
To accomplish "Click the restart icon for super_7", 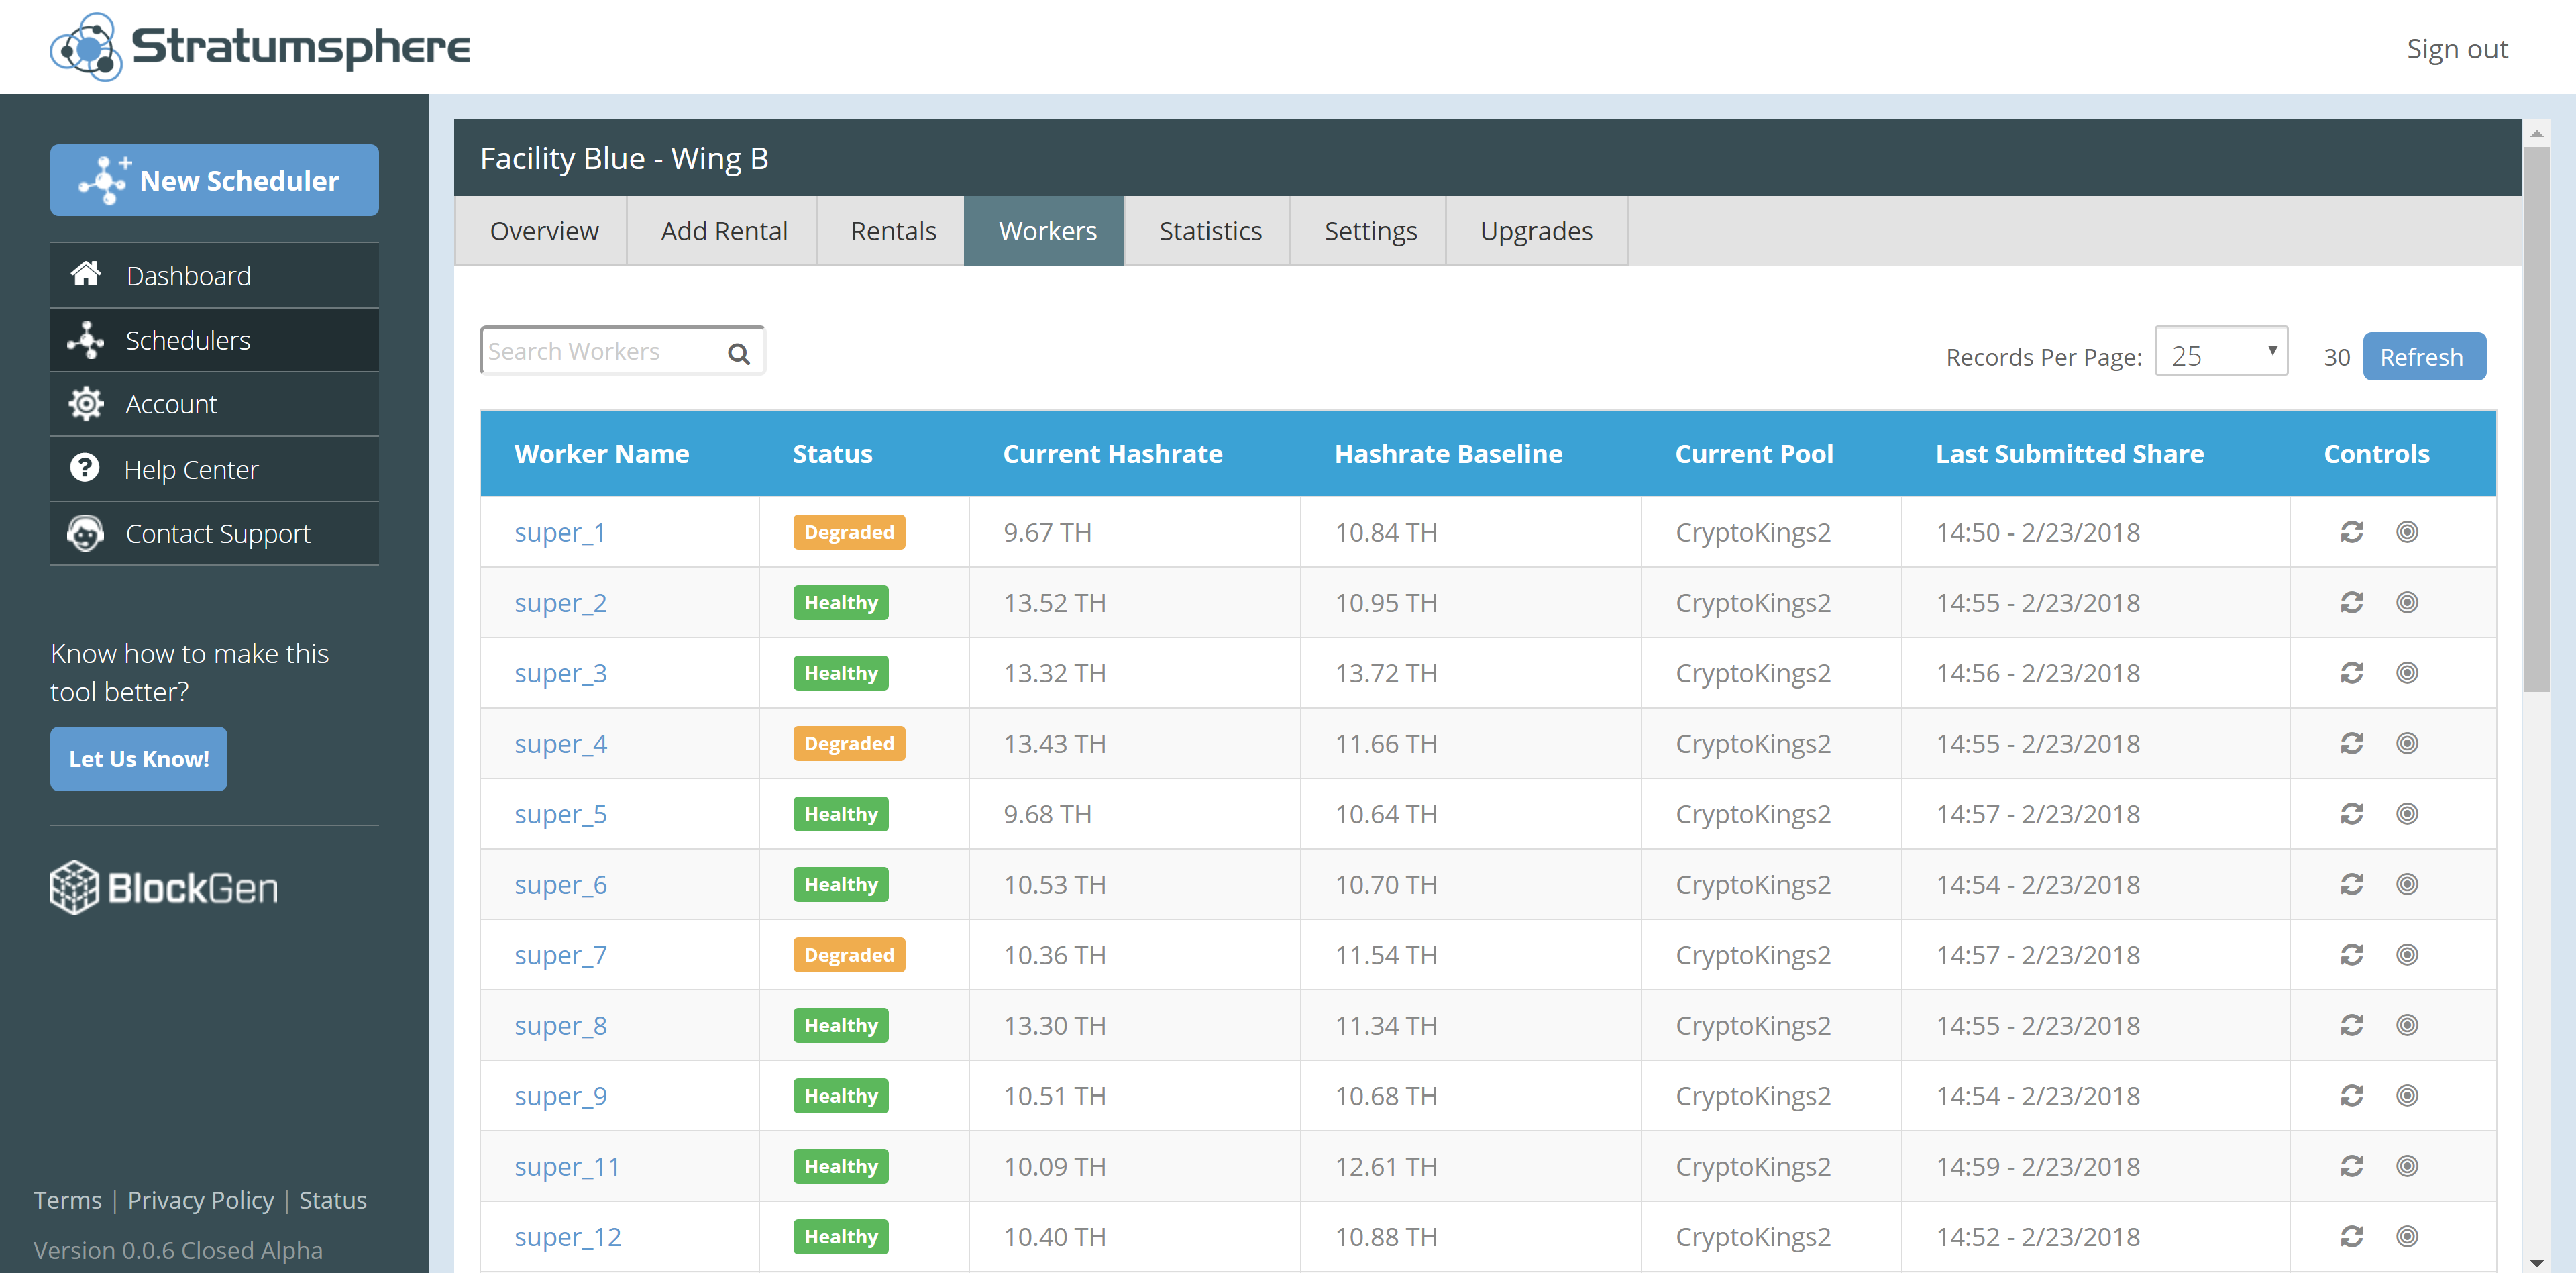I will click(2351, 955).
